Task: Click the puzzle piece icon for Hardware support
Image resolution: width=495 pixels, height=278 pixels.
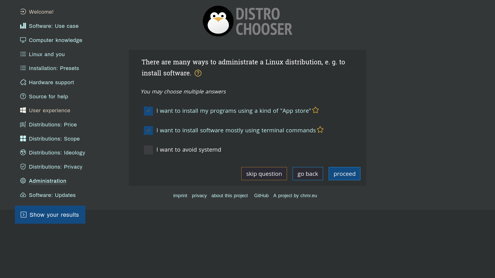Action: click(x=23, y=82)
